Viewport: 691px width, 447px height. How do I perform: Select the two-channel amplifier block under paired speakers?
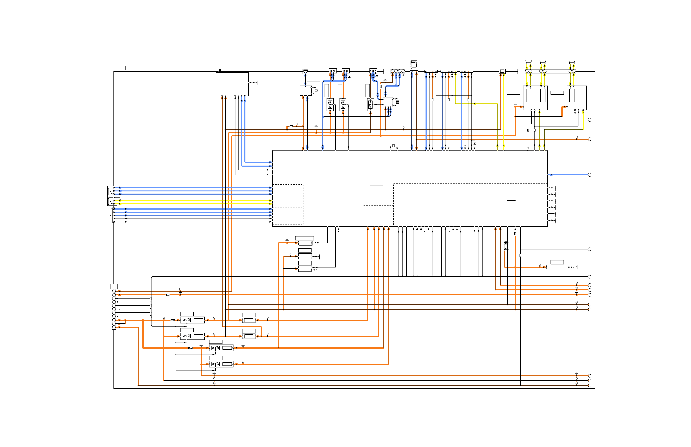[535, 98]
